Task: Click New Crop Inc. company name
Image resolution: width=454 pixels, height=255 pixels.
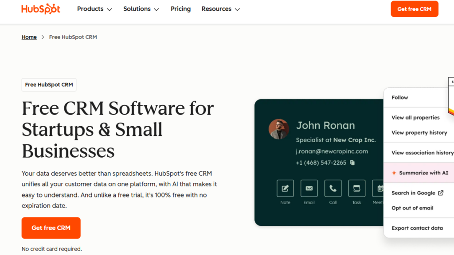Action: pyautogui.click(x=354, y=140)
